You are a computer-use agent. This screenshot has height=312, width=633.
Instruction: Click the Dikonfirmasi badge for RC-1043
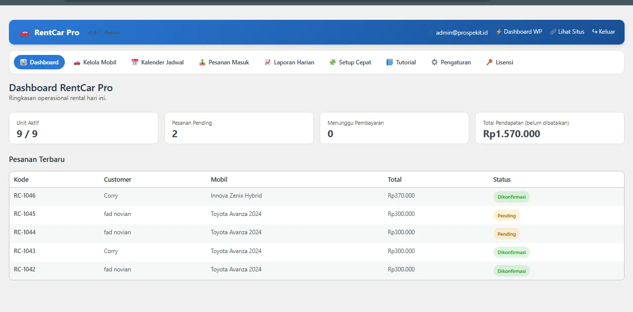coord(511,253)
